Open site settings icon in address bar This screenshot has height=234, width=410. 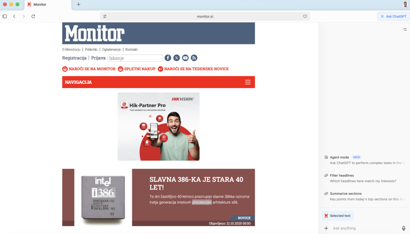pyautogui.click(x=105, y=16)
